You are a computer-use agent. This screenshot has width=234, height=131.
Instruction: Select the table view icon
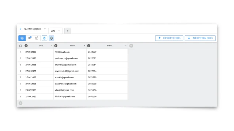pos(22,38)
